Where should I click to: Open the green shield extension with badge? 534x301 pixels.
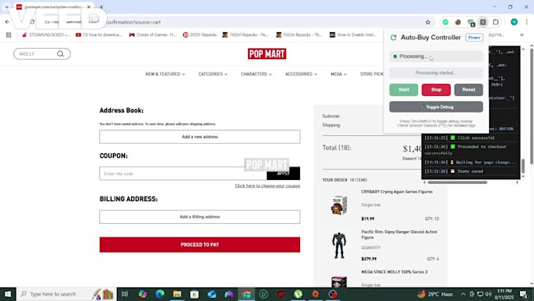(471, 23)
